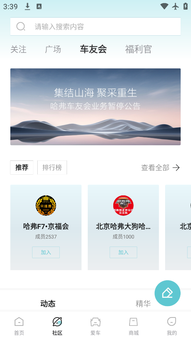
Task: Go to 首页 home icon
Action: point(19,322)
